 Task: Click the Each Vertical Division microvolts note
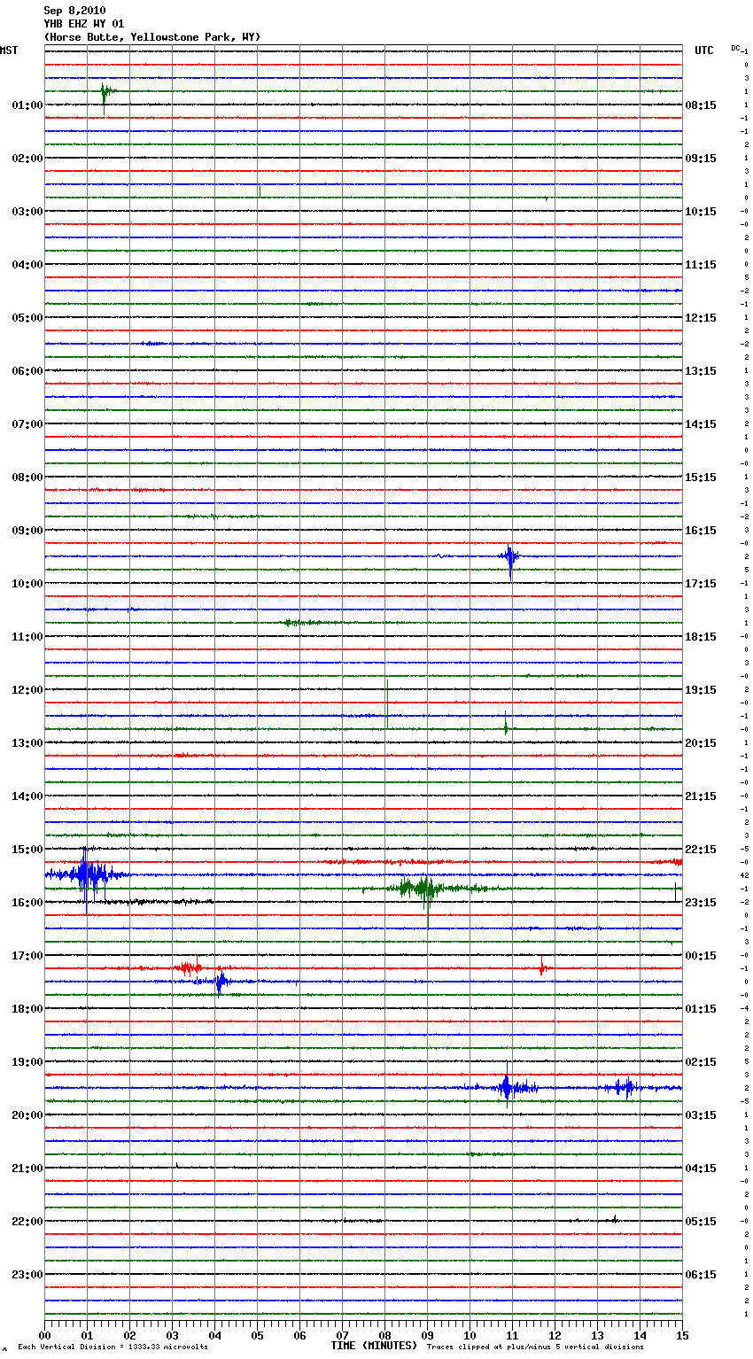pos(113,1347)
